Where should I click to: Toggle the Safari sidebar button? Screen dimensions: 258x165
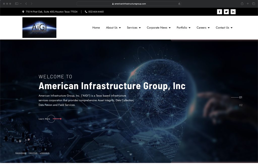click(x=17, y=4)
